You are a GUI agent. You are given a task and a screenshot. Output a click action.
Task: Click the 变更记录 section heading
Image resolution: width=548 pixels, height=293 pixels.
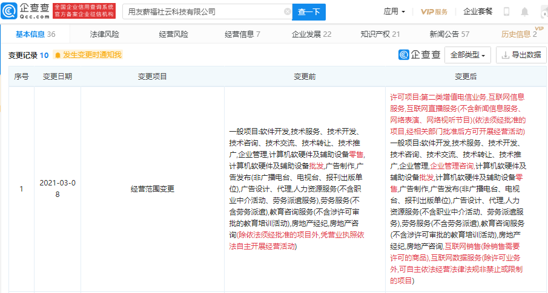pyautogui.click(x=23, y=55)
